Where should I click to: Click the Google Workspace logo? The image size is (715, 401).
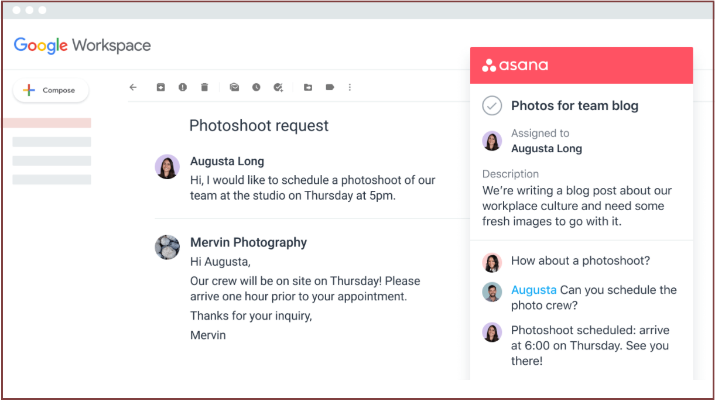pos(82,45)
